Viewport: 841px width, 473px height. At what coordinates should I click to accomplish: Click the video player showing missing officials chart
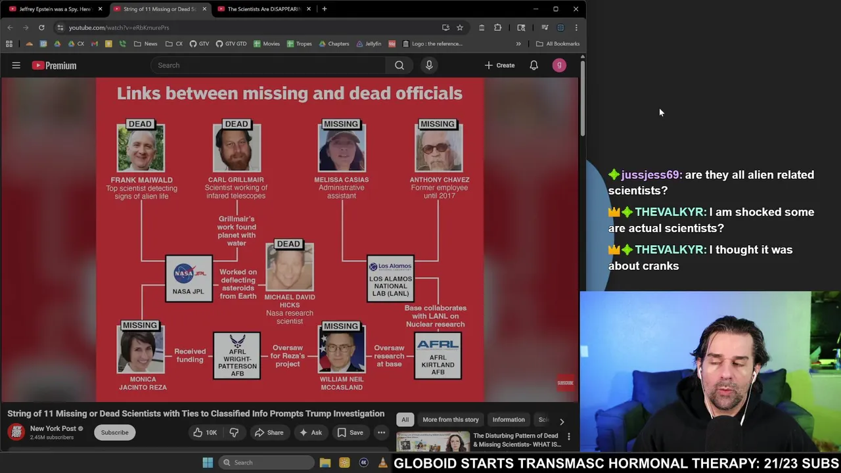(290, 239)
